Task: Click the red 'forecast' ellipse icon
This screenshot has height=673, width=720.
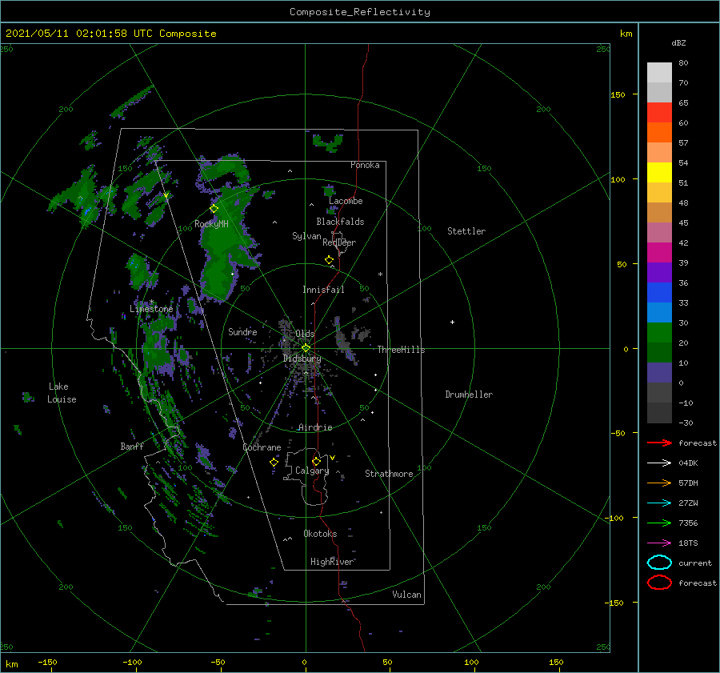Action: pyautogui.click(x=659, y=583)
